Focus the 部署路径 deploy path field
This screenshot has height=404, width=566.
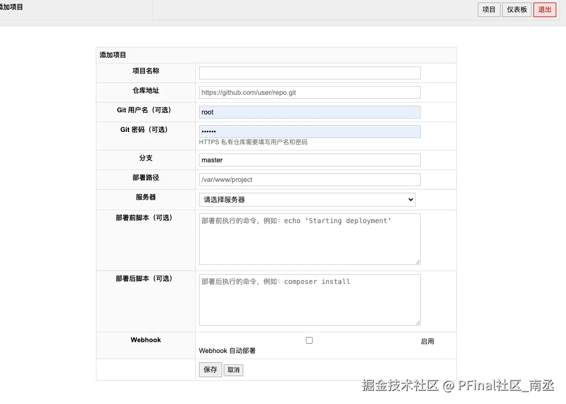click(x=309, y=179)
